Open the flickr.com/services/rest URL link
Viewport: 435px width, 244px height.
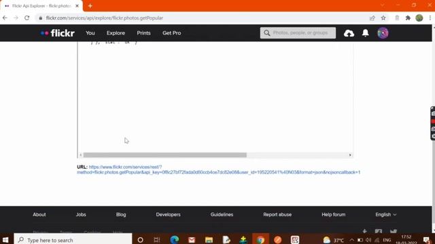[x=219, y=169]
